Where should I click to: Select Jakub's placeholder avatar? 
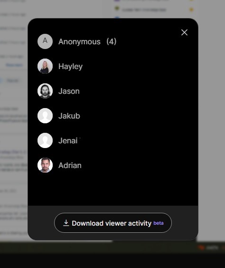point(45,116)
